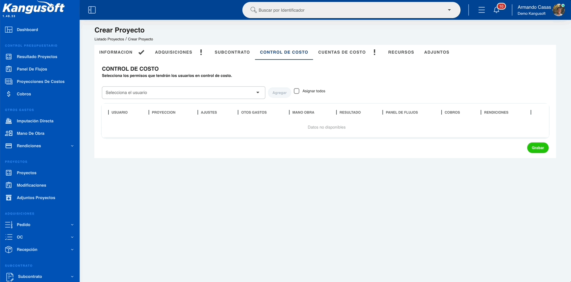Viewport: 571px width, 282px height.
Task: Click the Subcontrato document icon
Action: tap(10, 277)
